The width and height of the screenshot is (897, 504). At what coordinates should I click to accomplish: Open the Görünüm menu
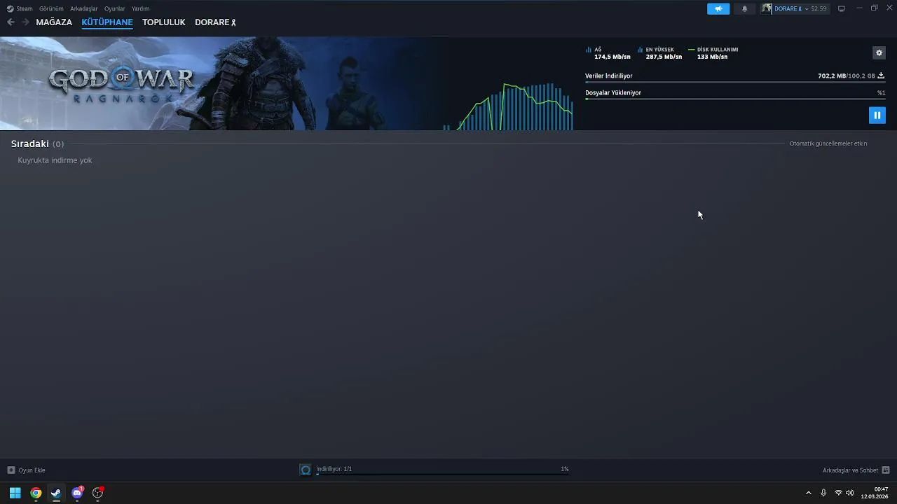[x=51, y=8]
